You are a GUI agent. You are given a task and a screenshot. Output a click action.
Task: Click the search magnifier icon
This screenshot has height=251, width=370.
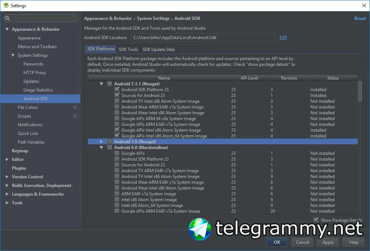tap(7, 18)
